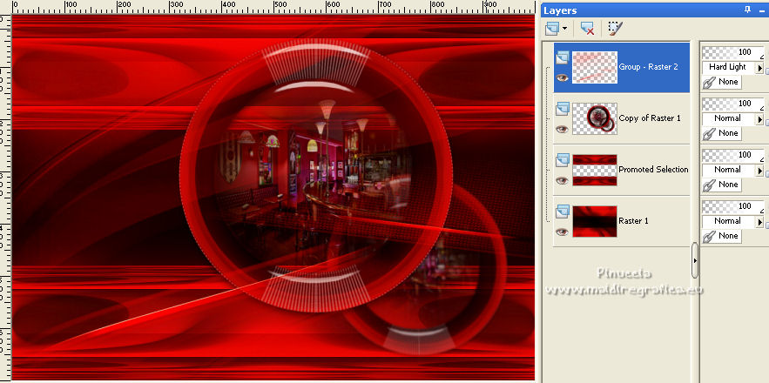Click the Edit Selection icon in Layers toolbar
The height and width of the screenshot is (383, 769).
pyautogui.click(x=615, y=29)
